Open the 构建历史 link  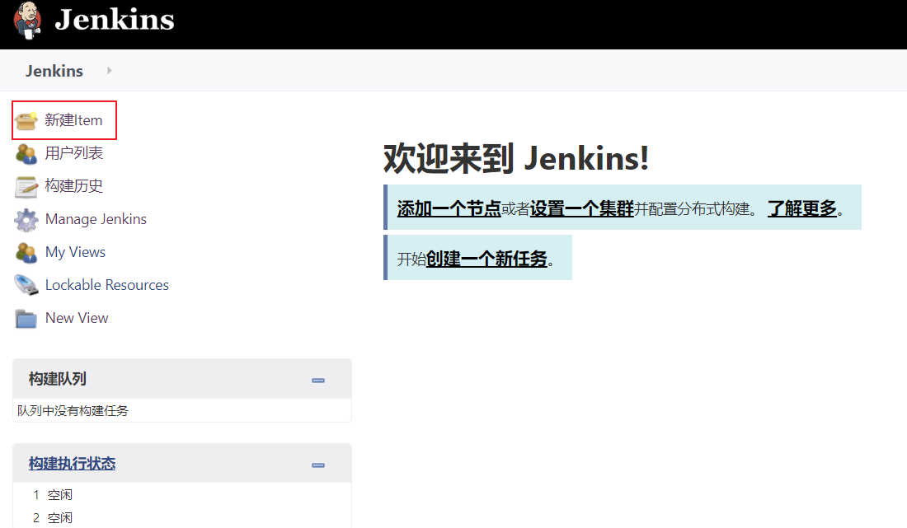(x=74, y=186)
